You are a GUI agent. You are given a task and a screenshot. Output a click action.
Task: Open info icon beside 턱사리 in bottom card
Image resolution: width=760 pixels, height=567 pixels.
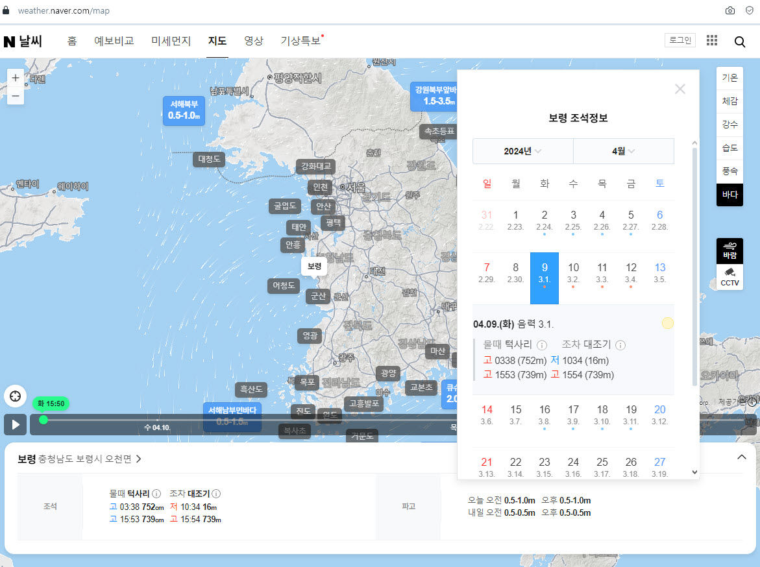pyautogui.click(x=156, y=494)
